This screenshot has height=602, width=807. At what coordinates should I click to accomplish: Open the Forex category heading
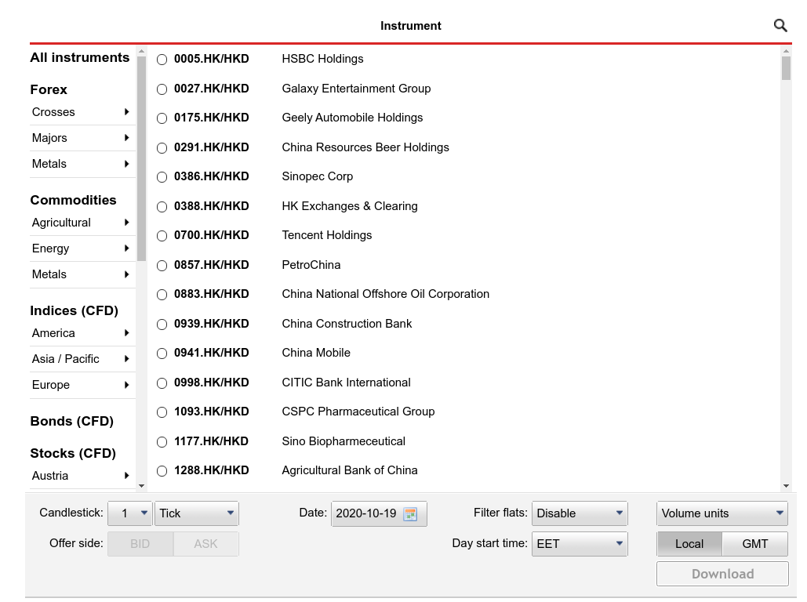[x=49, y=89]
